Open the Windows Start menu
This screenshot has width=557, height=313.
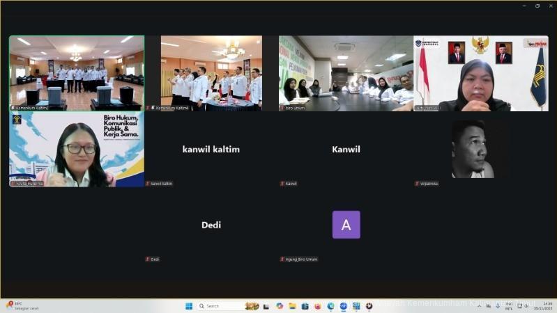point(189,306)
